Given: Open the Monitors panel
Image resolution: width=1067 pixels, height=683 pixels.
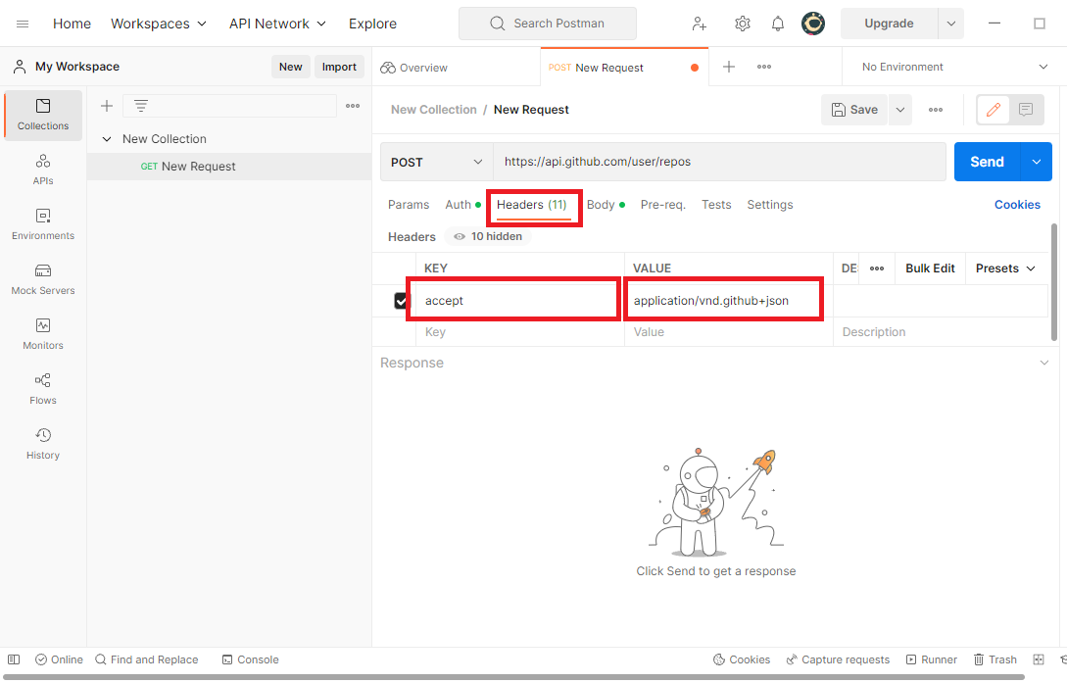Looking at the screenshot, I should pos(42,334).
